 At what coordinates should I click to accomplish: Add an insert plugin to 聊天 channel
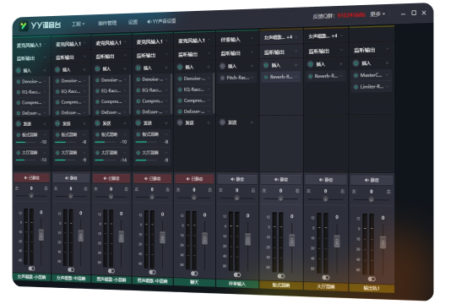[x=209, y=67]
